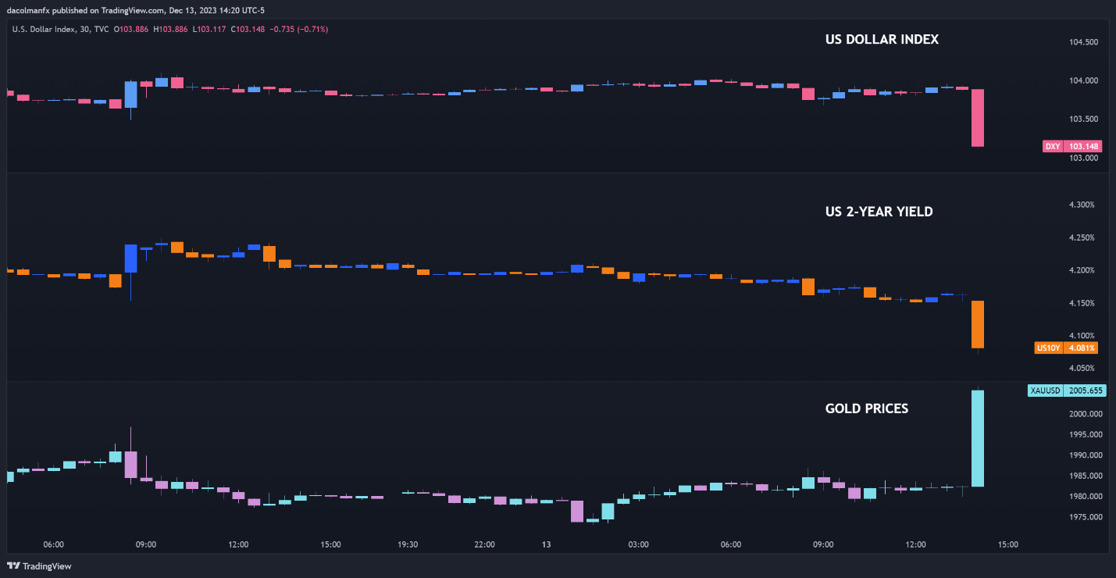Click the 'GOLD PRICES' chart title

coord(867,409)
